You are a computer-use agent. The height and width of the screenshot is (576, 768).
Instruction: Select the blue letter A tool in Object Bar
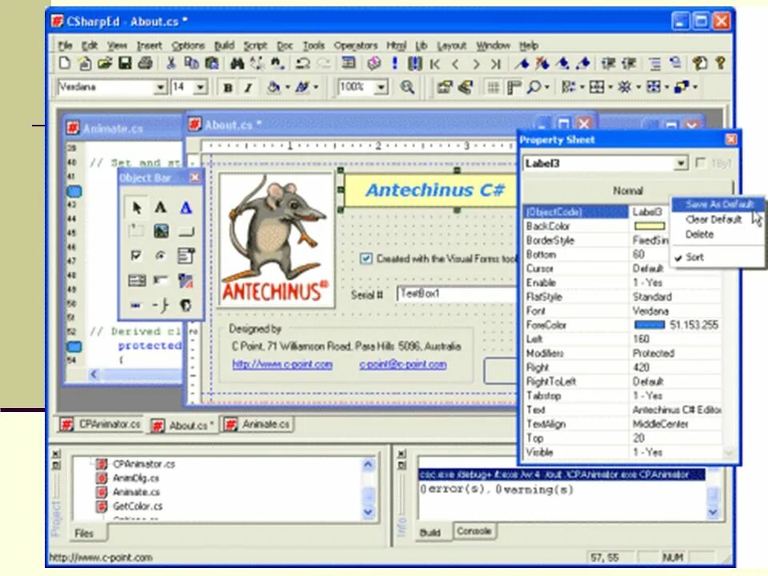click(186, 208)
